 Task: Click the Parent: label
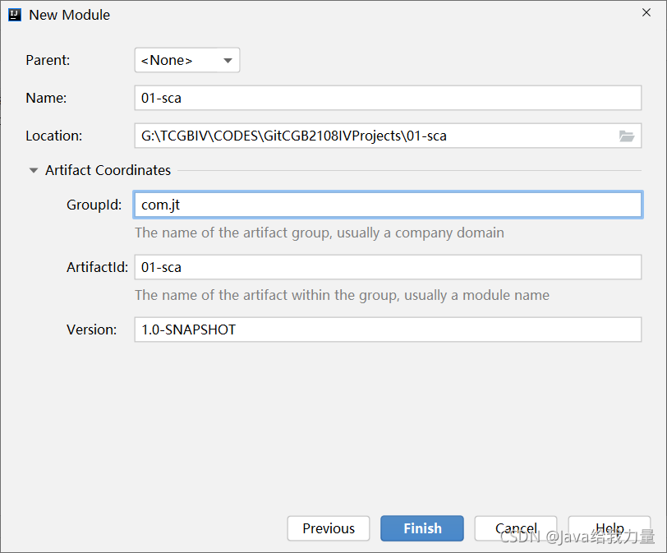click(x=48, y=60)
